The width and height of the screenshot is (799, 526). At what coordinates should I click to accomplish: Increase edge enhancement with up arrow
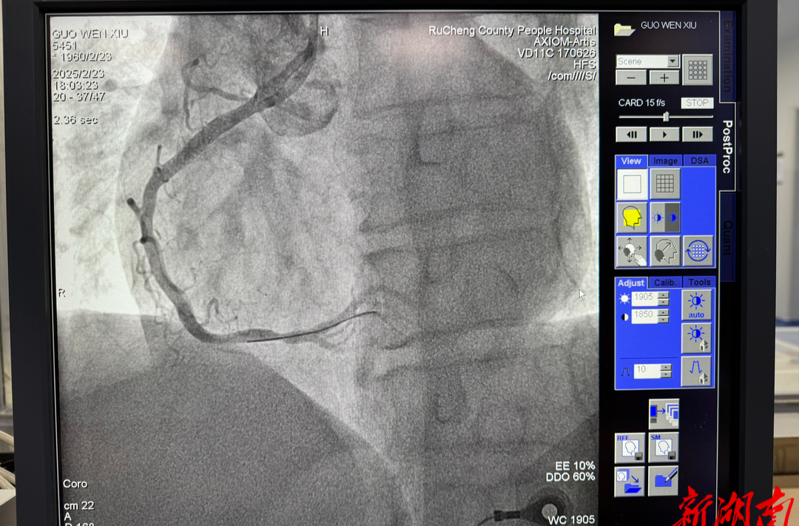[666, 368]
